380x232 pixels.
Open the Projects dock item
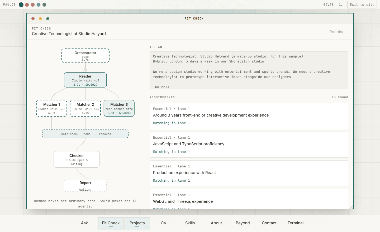pyautogui.click(x=137, y=223)
